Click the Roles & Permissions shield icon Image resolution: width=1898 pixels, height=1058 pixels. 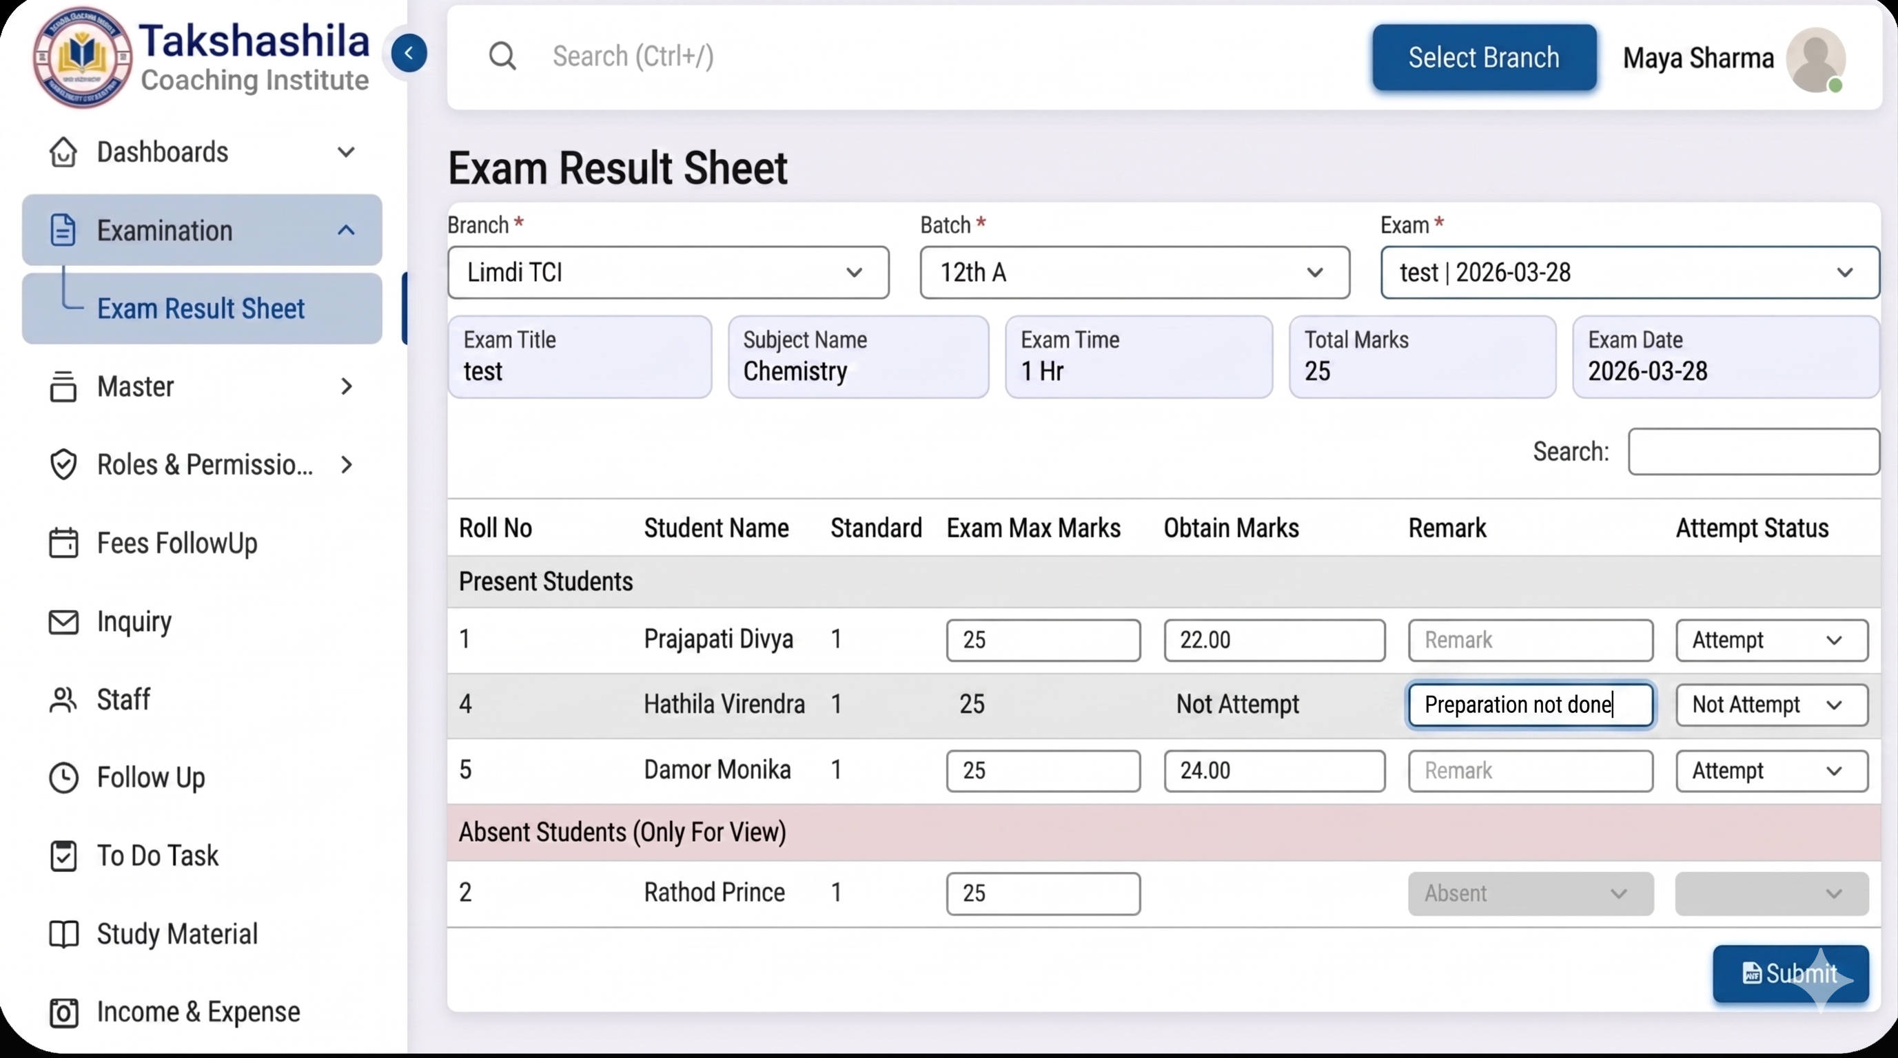point(63,464)
